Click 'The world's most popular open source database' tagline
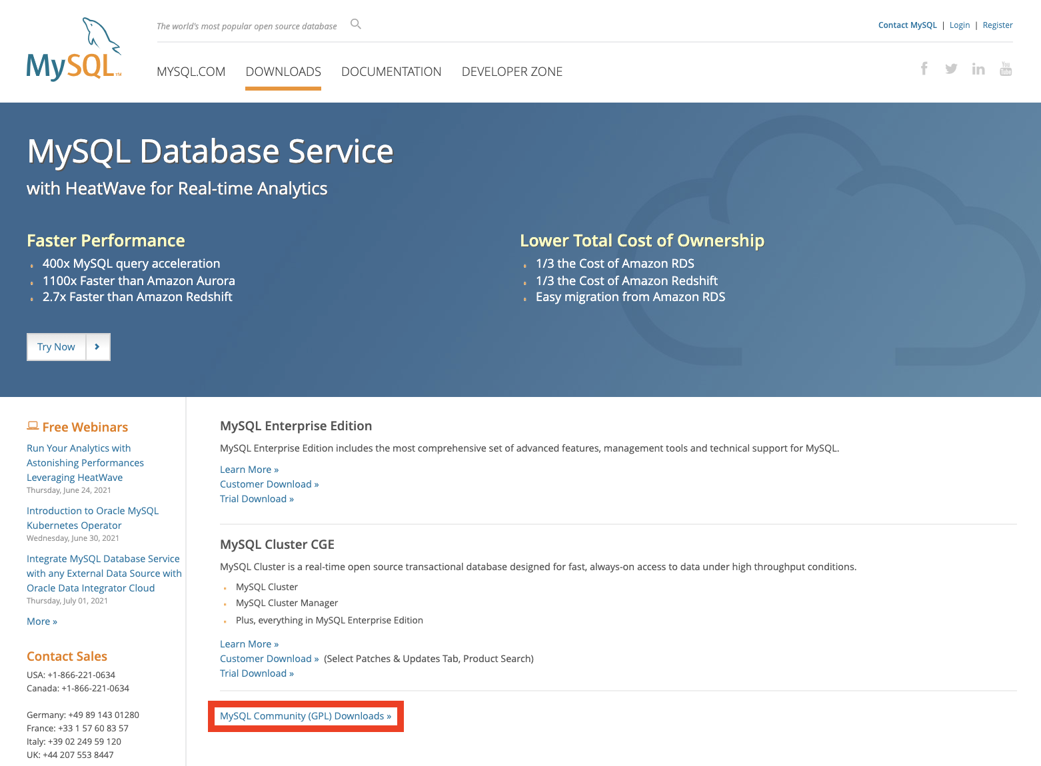Viewport: 1041px width, 766px height. 247,26
